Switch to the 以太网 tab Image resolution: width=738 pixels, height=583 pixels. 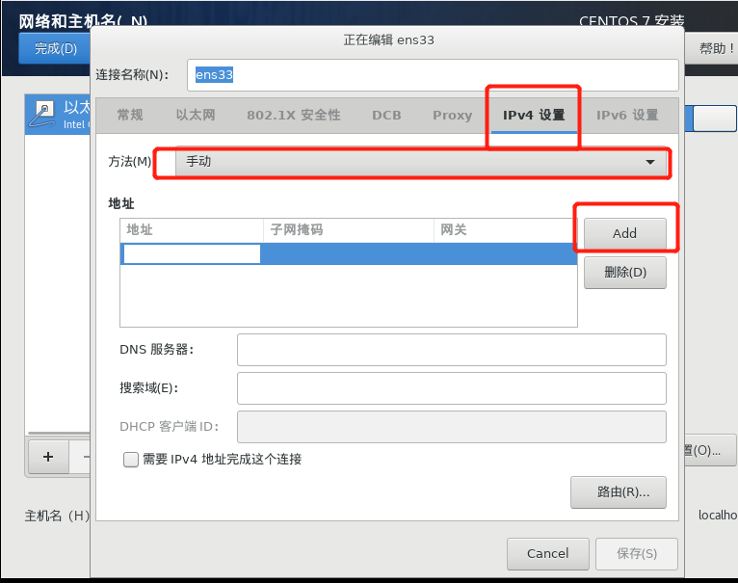(x=196, y=115)
